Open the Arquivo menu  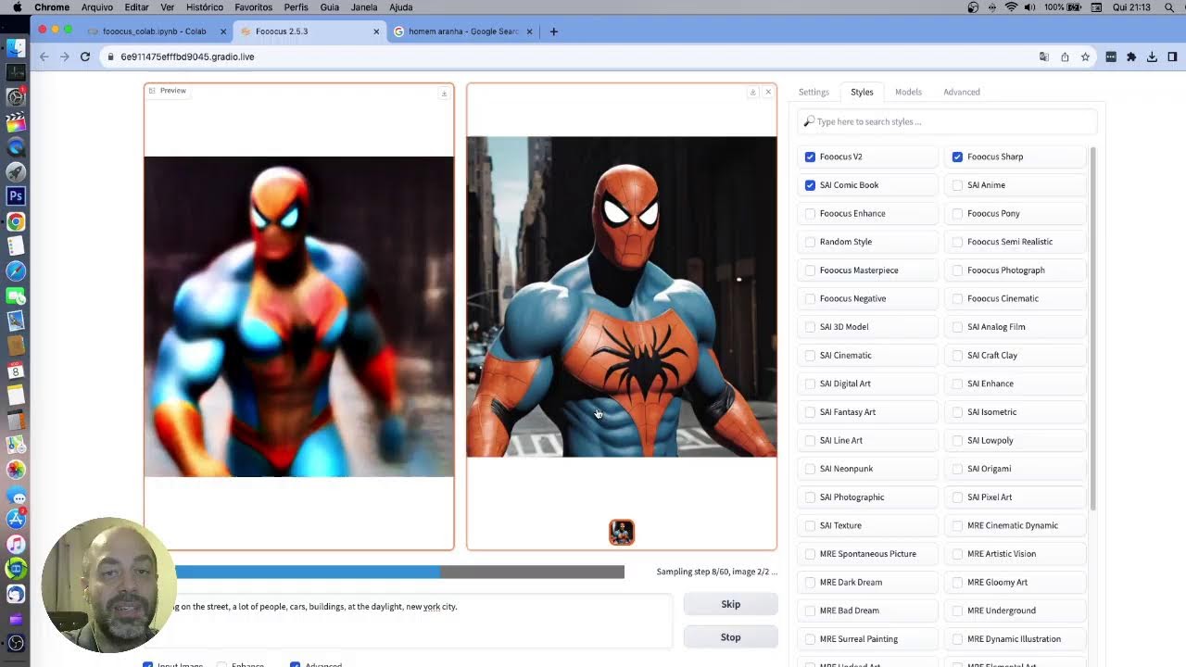[97, 7]
